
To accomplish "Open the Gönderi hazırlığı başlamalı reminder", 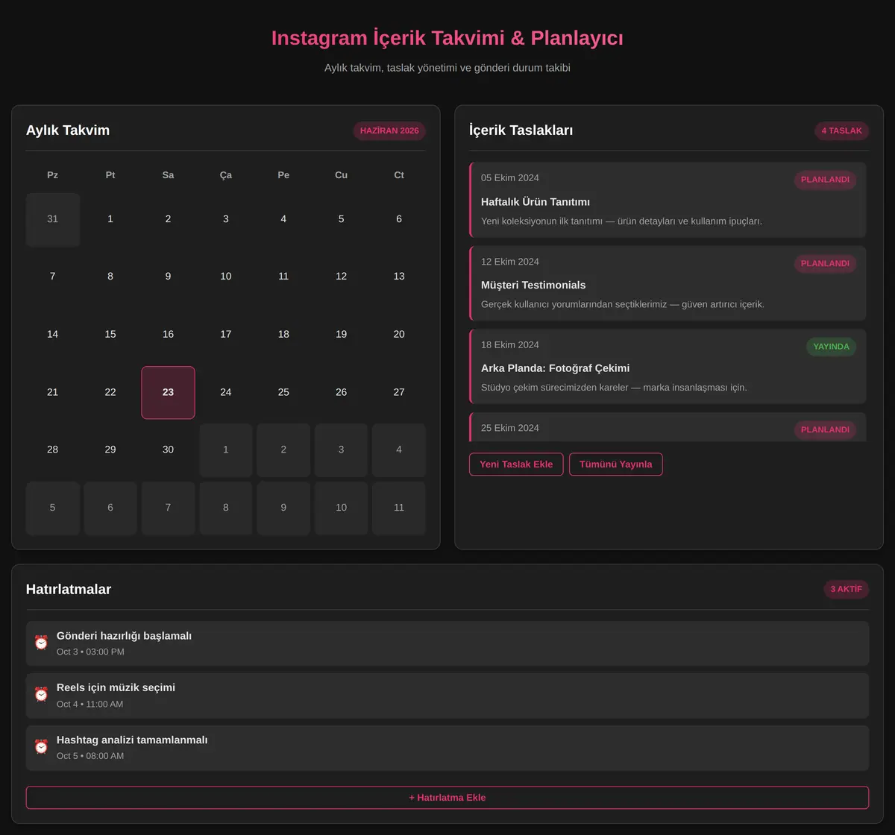I will 447,643.
